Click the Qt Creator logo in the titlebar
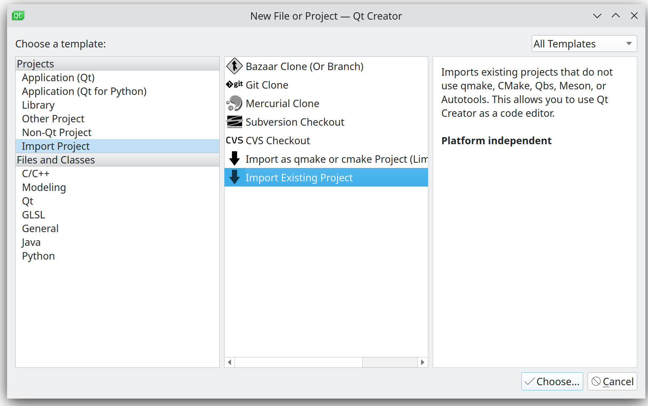Viewport: 648px width, 406px height. click(18, 16)
